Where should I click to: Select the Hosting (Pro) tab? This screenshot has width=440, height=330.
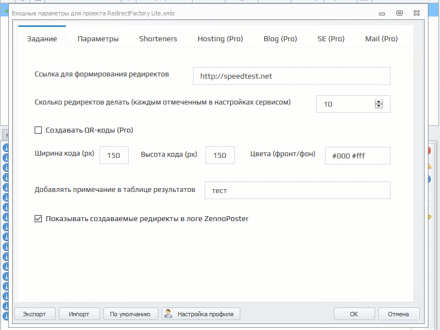tap(220, 38)
